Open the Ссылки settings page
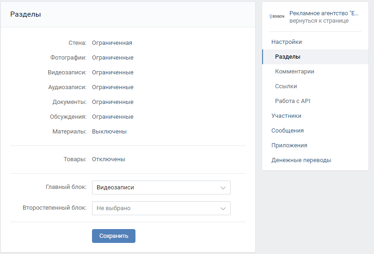Image resolution: width=374 pixels, height=254 pixels. point(286,86)
